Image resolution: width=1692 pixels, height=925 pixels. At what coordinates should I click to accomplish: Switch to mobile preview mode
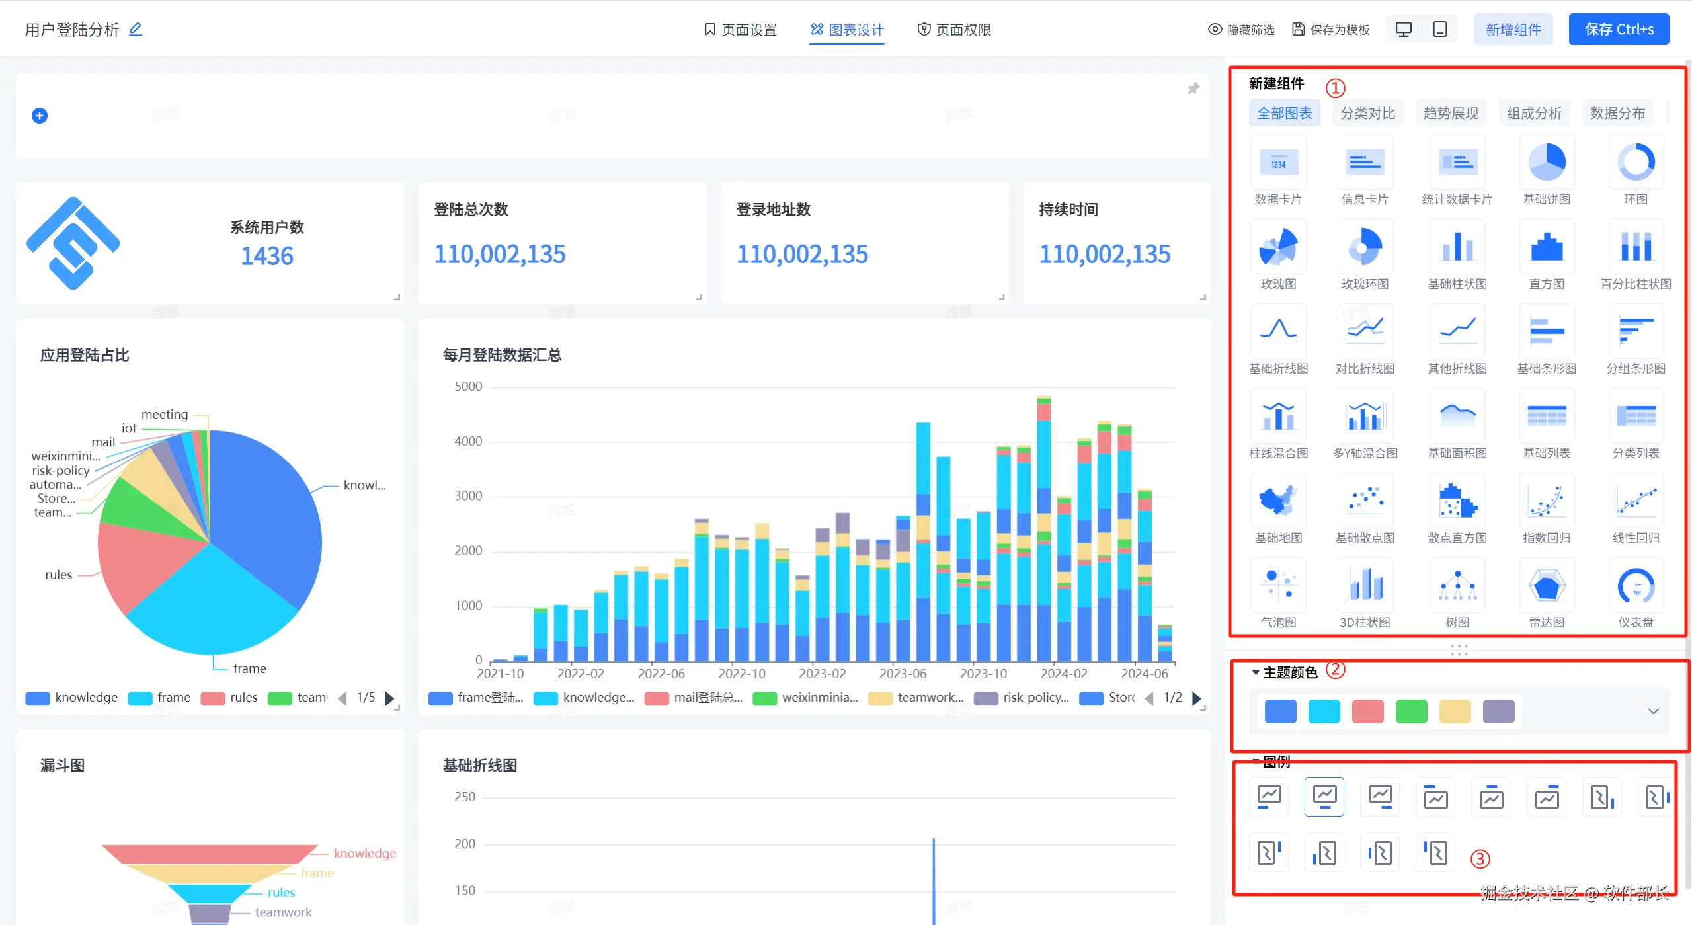[1439, 30]
